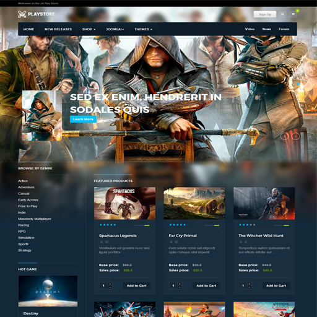Browse the Casual genre
This screenshot has width=317, height=317.
coord(24,194)
